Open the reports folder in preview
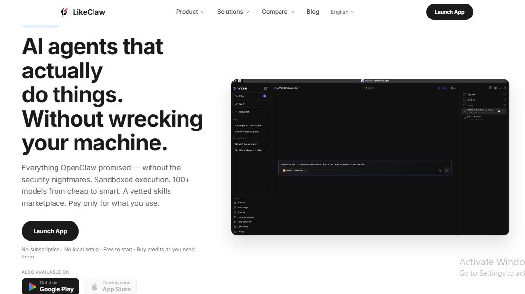Viewport: 525px width, 294px height. (x=484, y=94)
